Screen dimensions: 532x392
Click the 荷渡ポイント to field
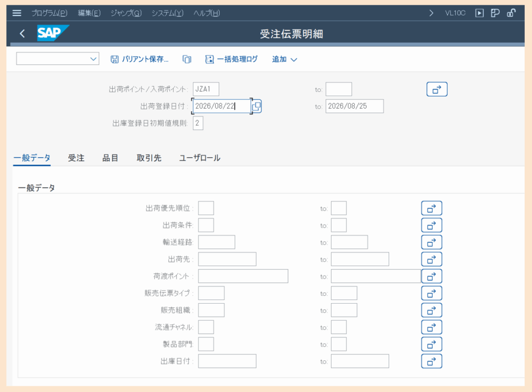point(376,276)
